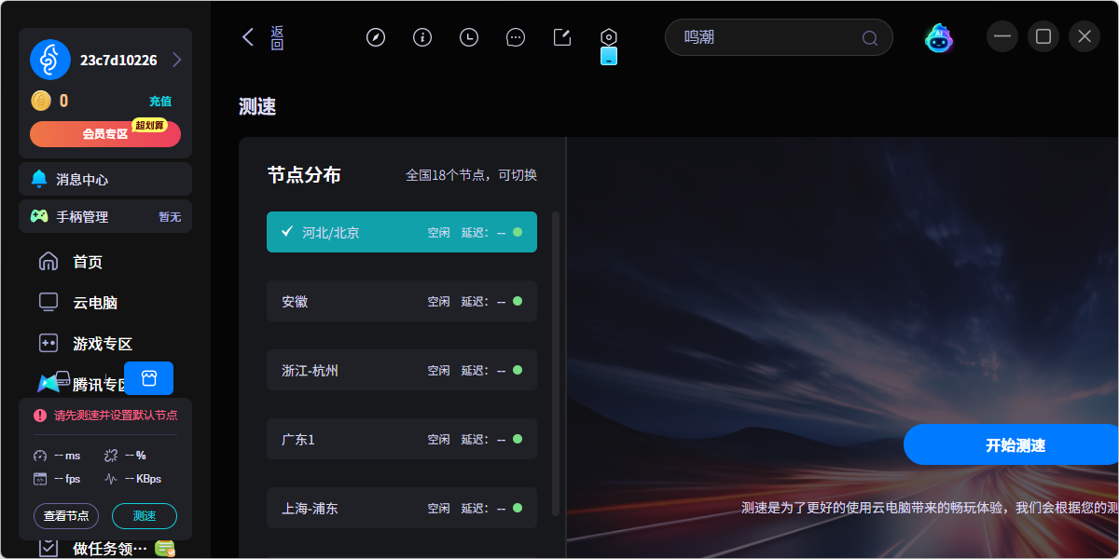Click the 查看节点 button
Viewport: 1119px width, 559px height.
[x=66, y=516]
